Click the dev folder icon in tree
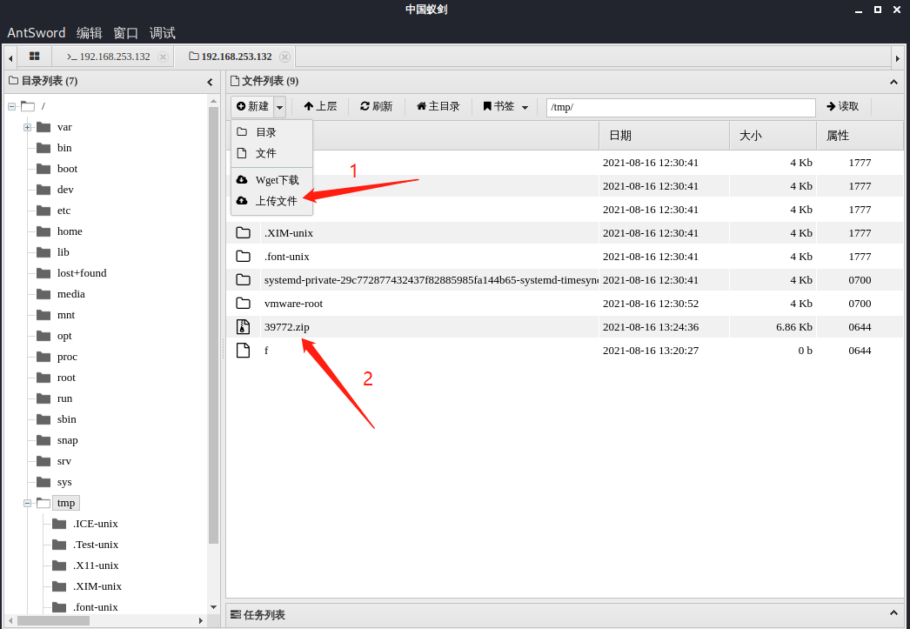This screenshot has width=910, height=629. (43, 190)
